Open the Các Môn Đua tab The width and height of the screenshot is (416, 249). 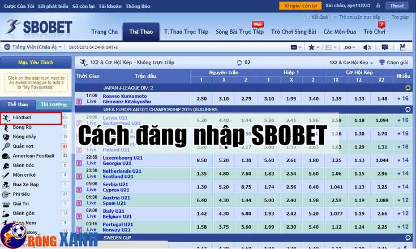tap(340, 32)
